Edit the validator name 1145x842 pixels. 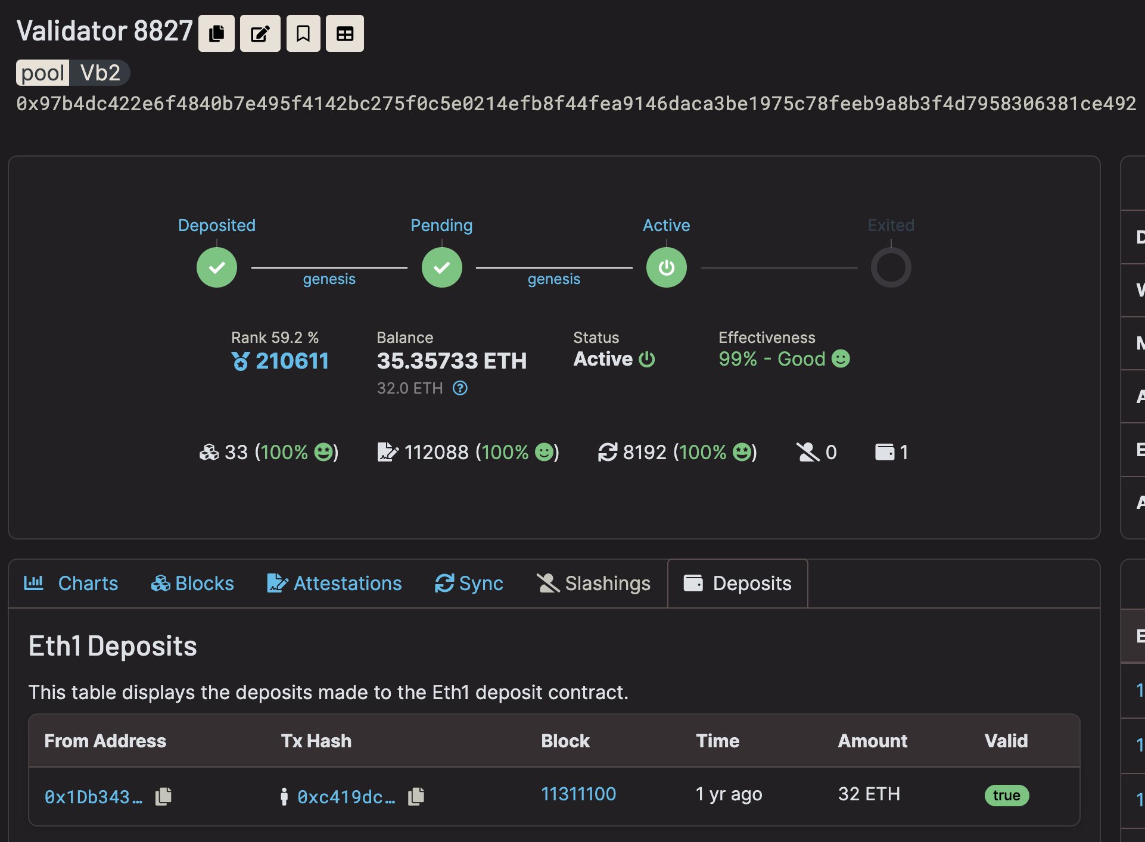pyautogui.click(x=259, y=33)
